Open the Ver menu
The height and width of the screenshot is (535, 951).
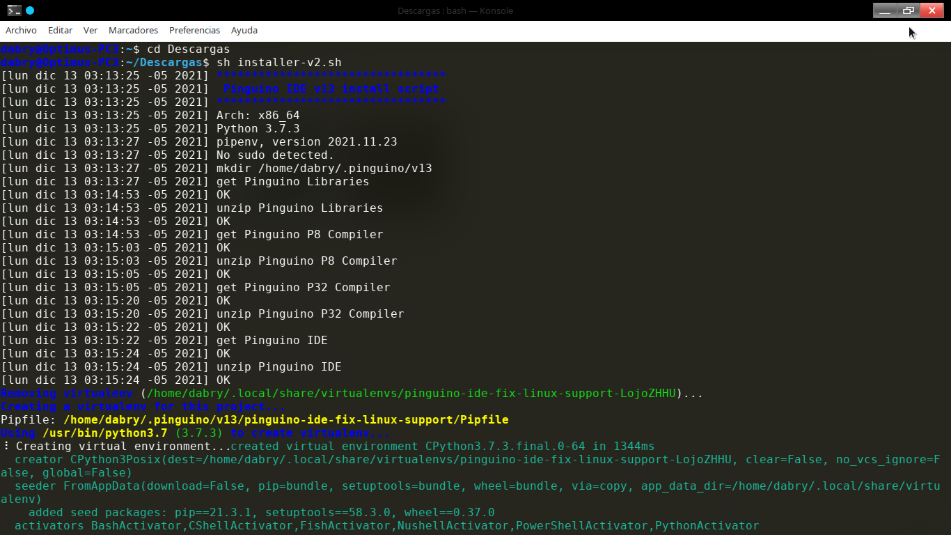click(91, 31)
